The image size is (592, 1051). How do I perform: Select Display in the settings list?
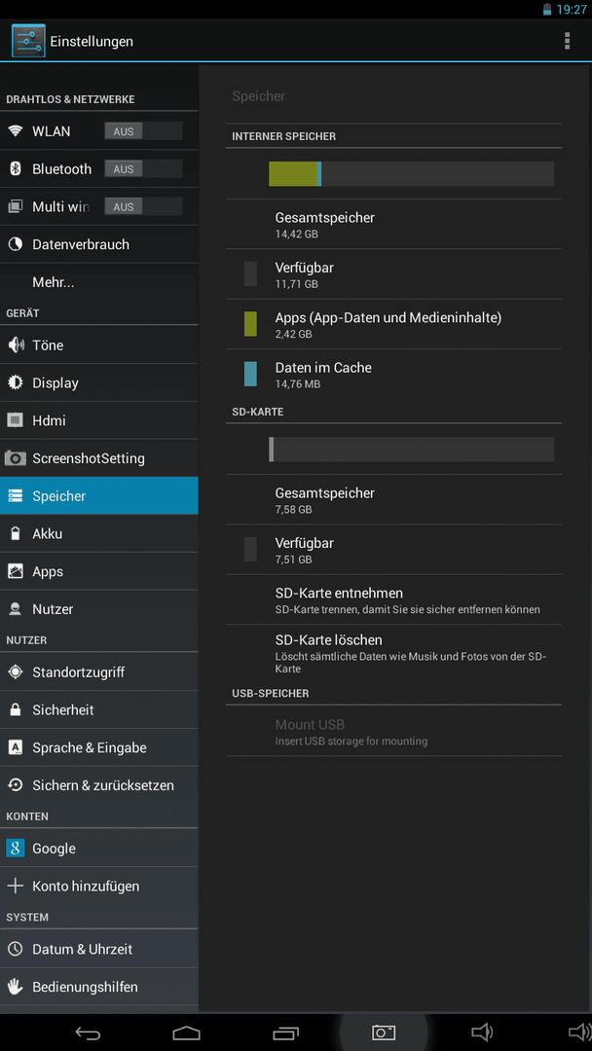tap(99, 382)
